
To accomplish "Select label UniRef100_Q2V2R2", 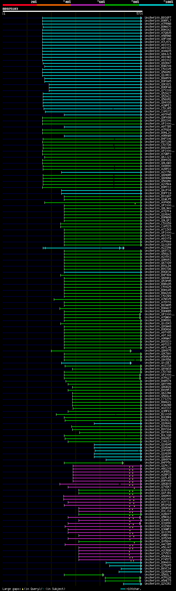I will tap(158, 584).
